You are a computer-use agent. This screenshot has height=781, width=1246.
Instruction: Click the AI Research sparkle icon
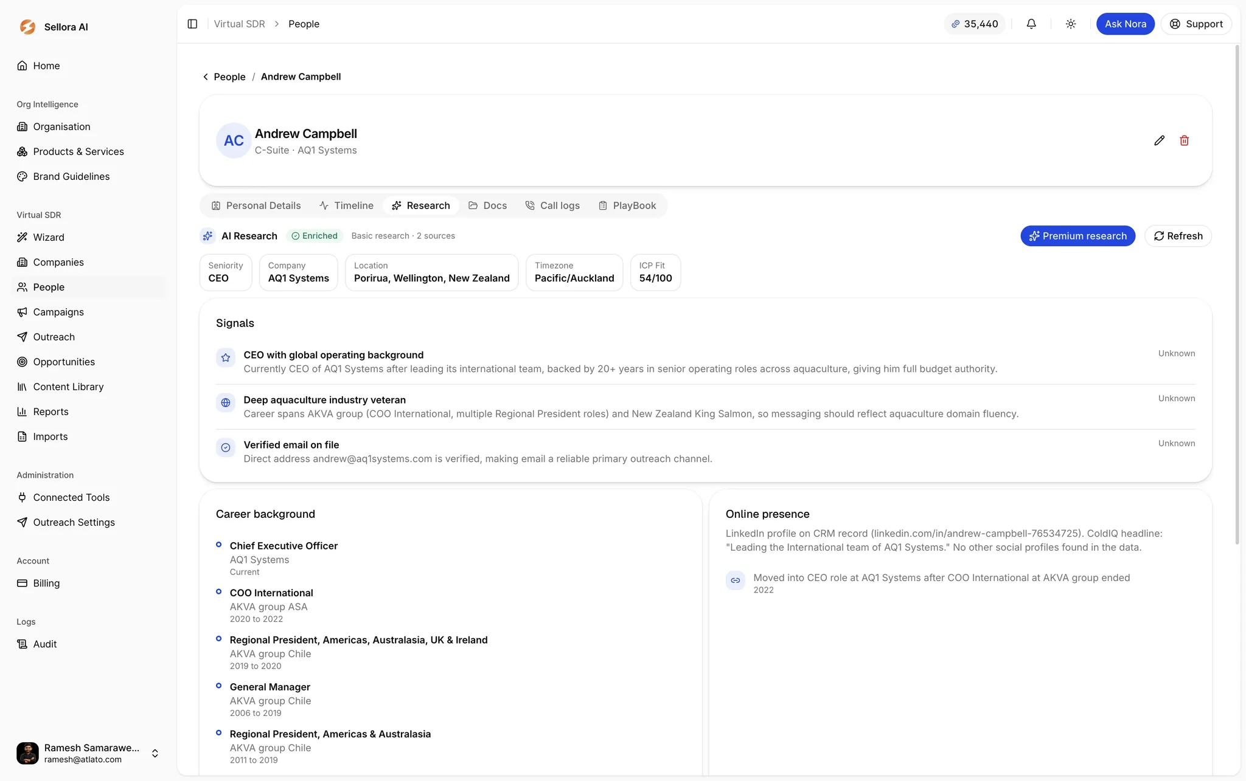pyautogui.click(x=207, y=236)
